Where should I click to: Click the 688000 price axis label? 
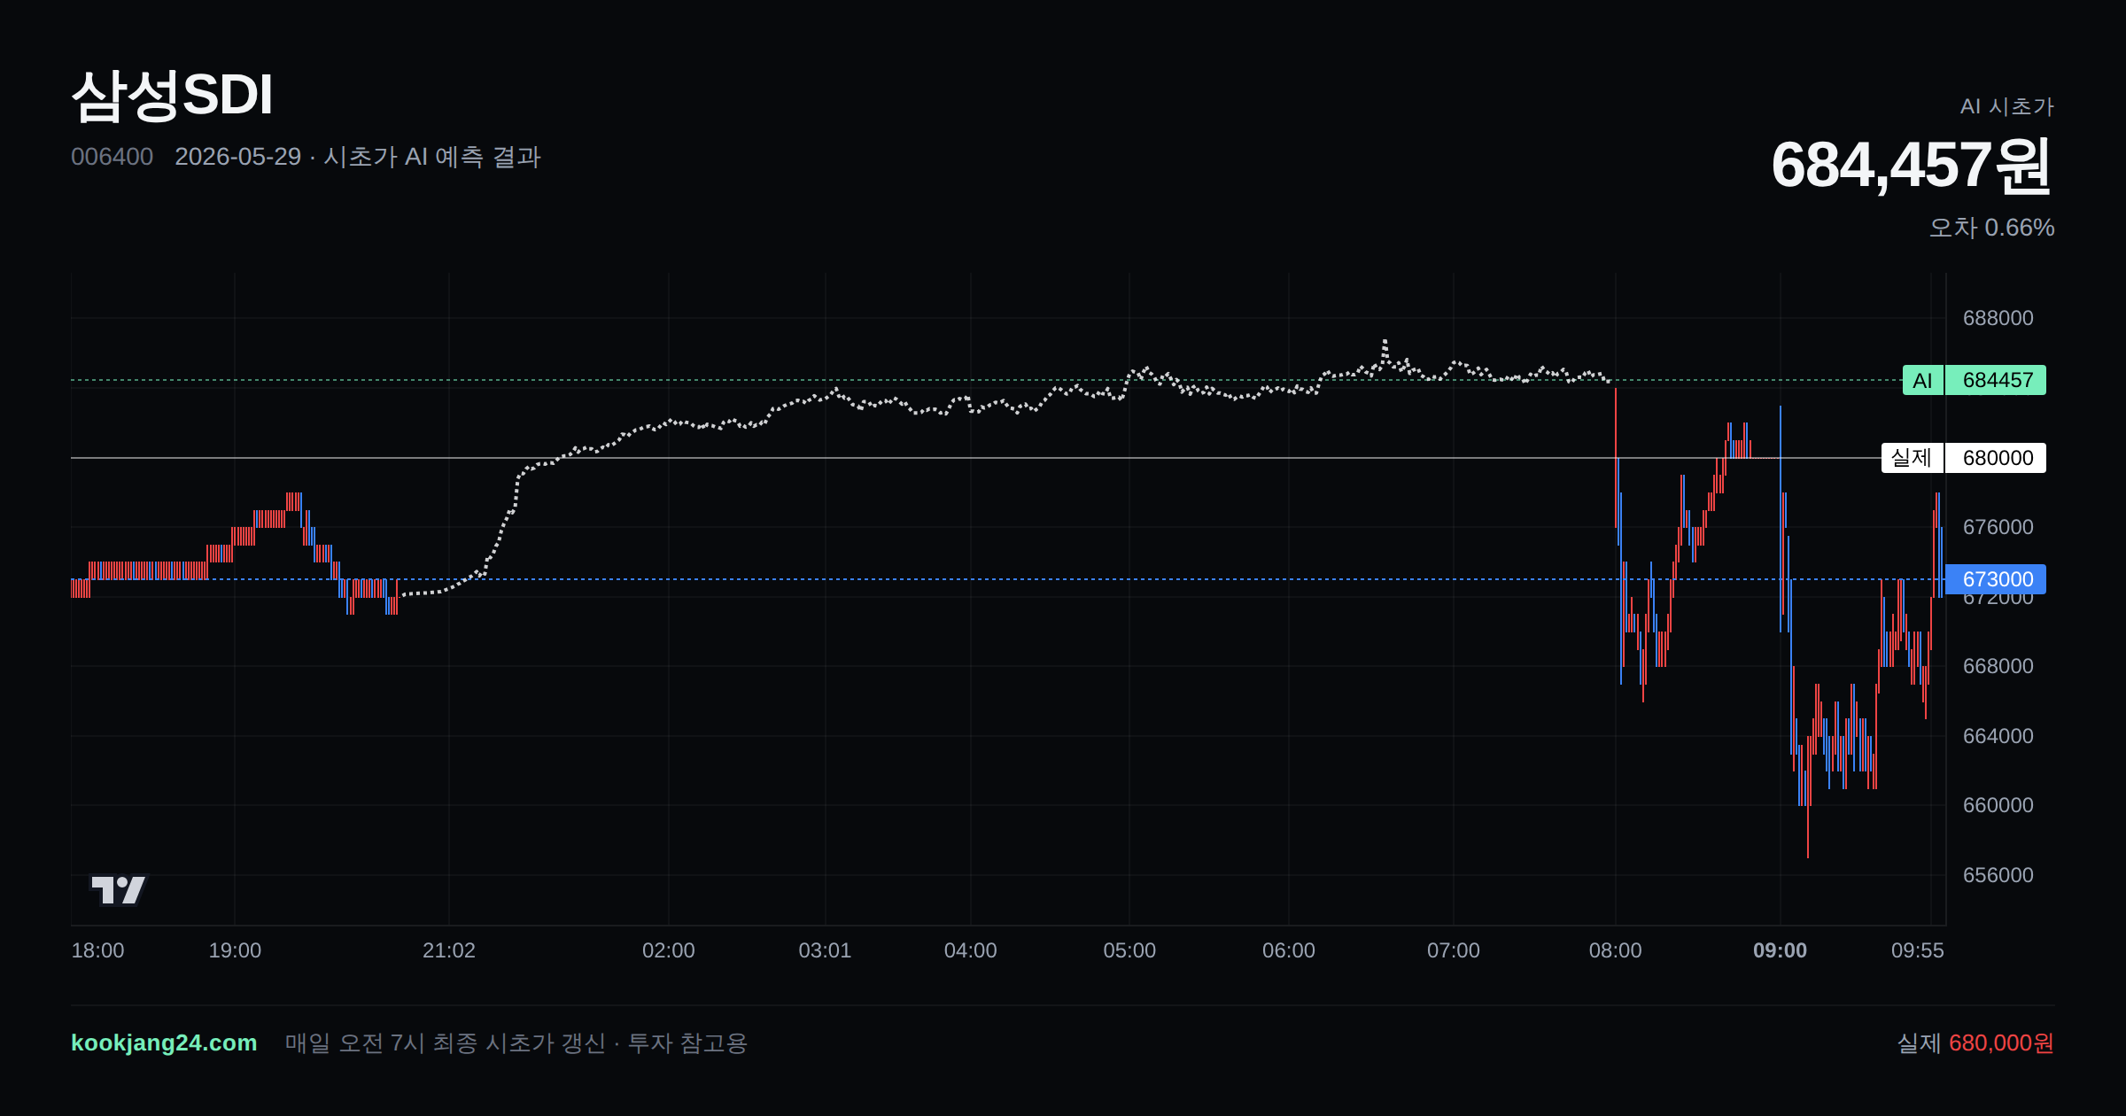pos(1998,318)
